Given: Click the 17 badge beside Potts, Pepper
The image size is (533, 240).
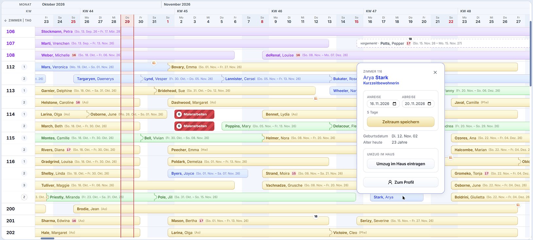Looking at the screenshot, I should tap(408, 43).
